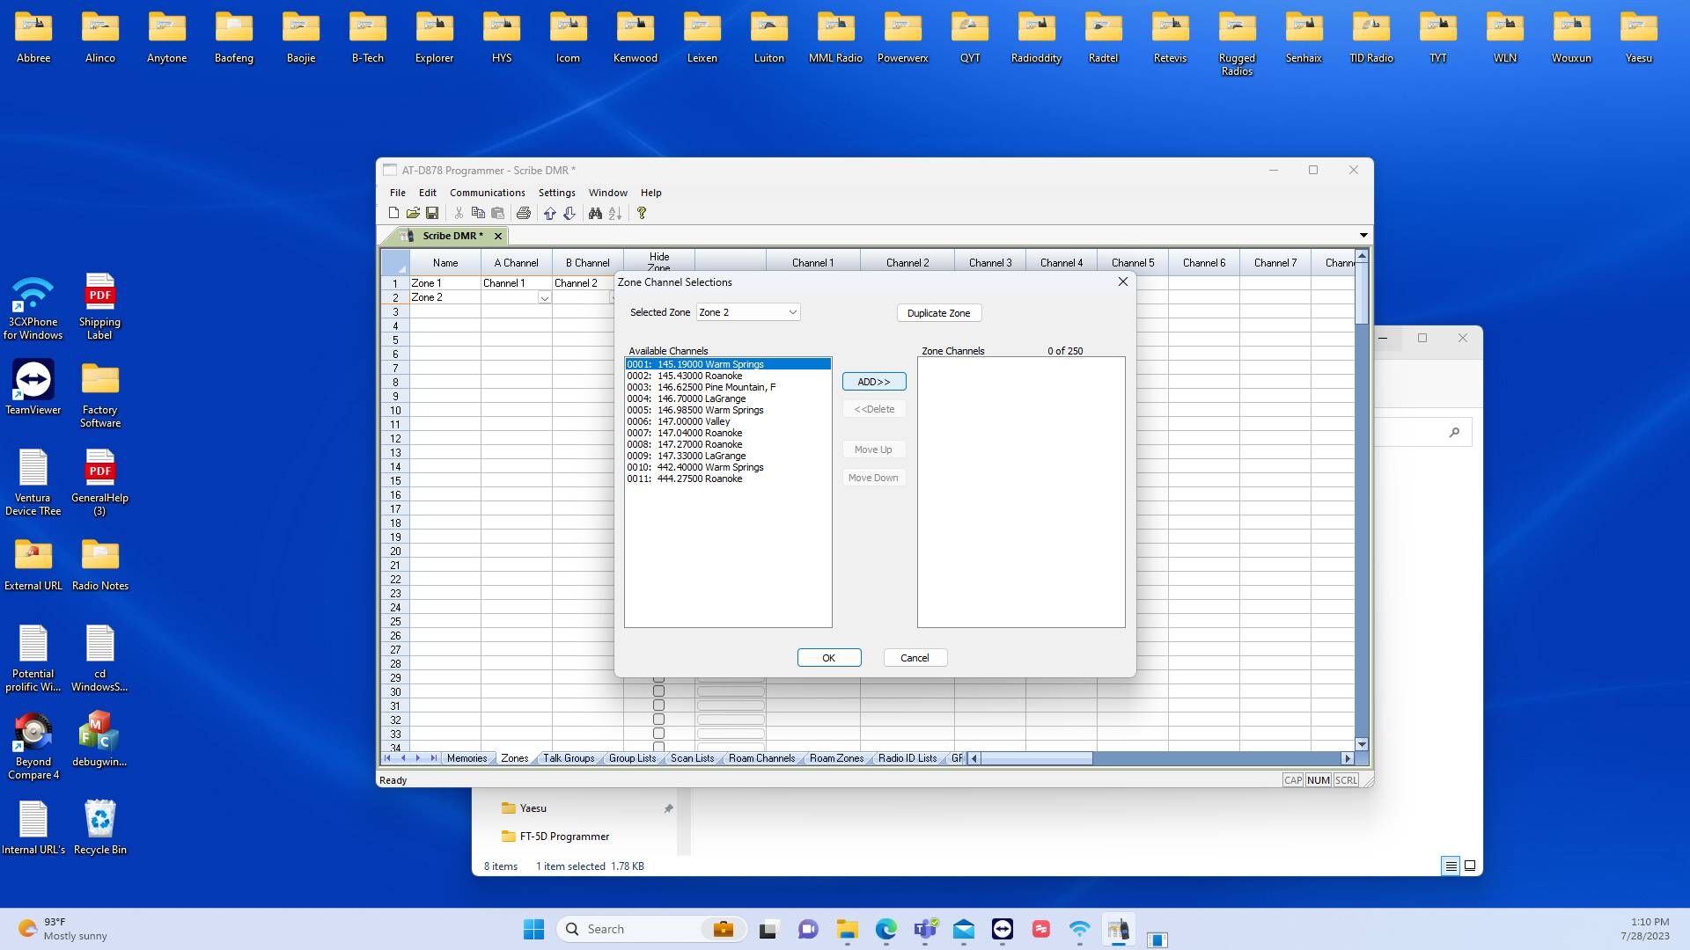
Task: Click the ADD>> button
Action: point(874,382)
